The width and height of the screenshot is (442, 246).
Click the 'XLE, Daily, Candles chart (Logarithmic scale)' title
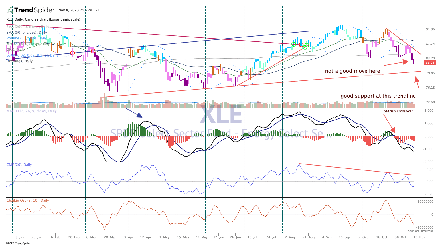click(44, 19)
